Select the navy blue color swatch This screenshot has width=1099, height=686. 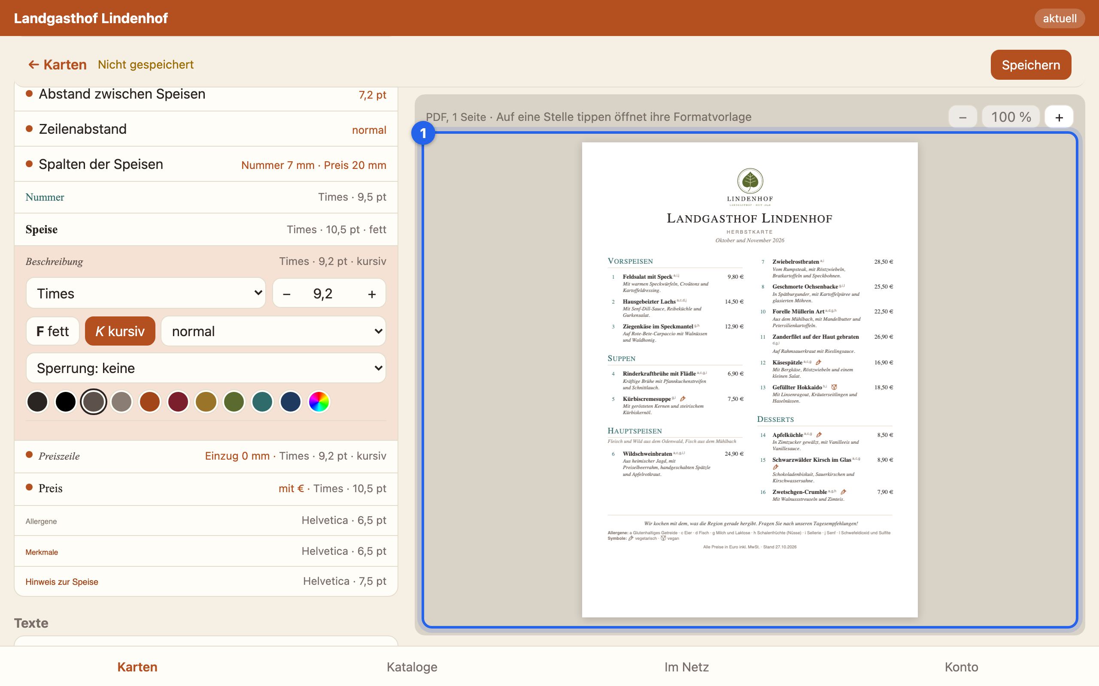click(291, 402)
